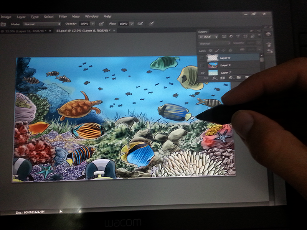Open the Kind filter dropdown in Layers
307x230 pixels.
[208, 37]
